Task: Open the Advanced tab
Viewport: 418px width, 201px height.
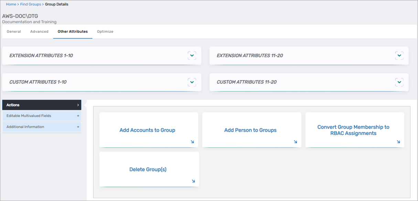Action: pyautogui.click(x=39, y=31)
